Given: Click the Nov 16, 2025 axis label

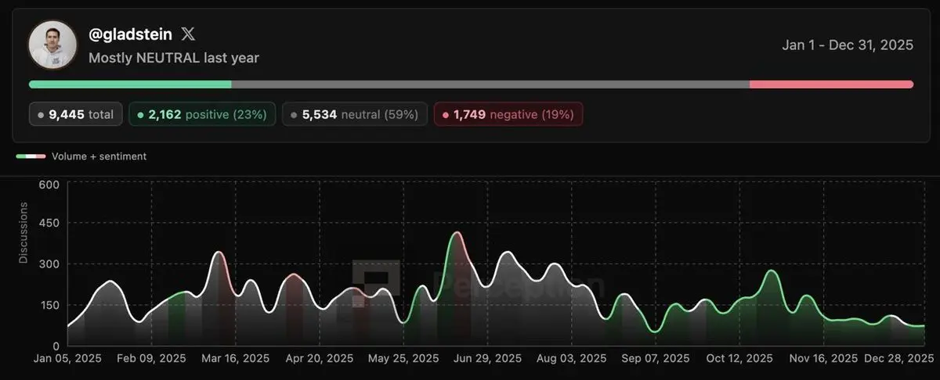Looking at the screenshot, I should click(x=823, y=359).
